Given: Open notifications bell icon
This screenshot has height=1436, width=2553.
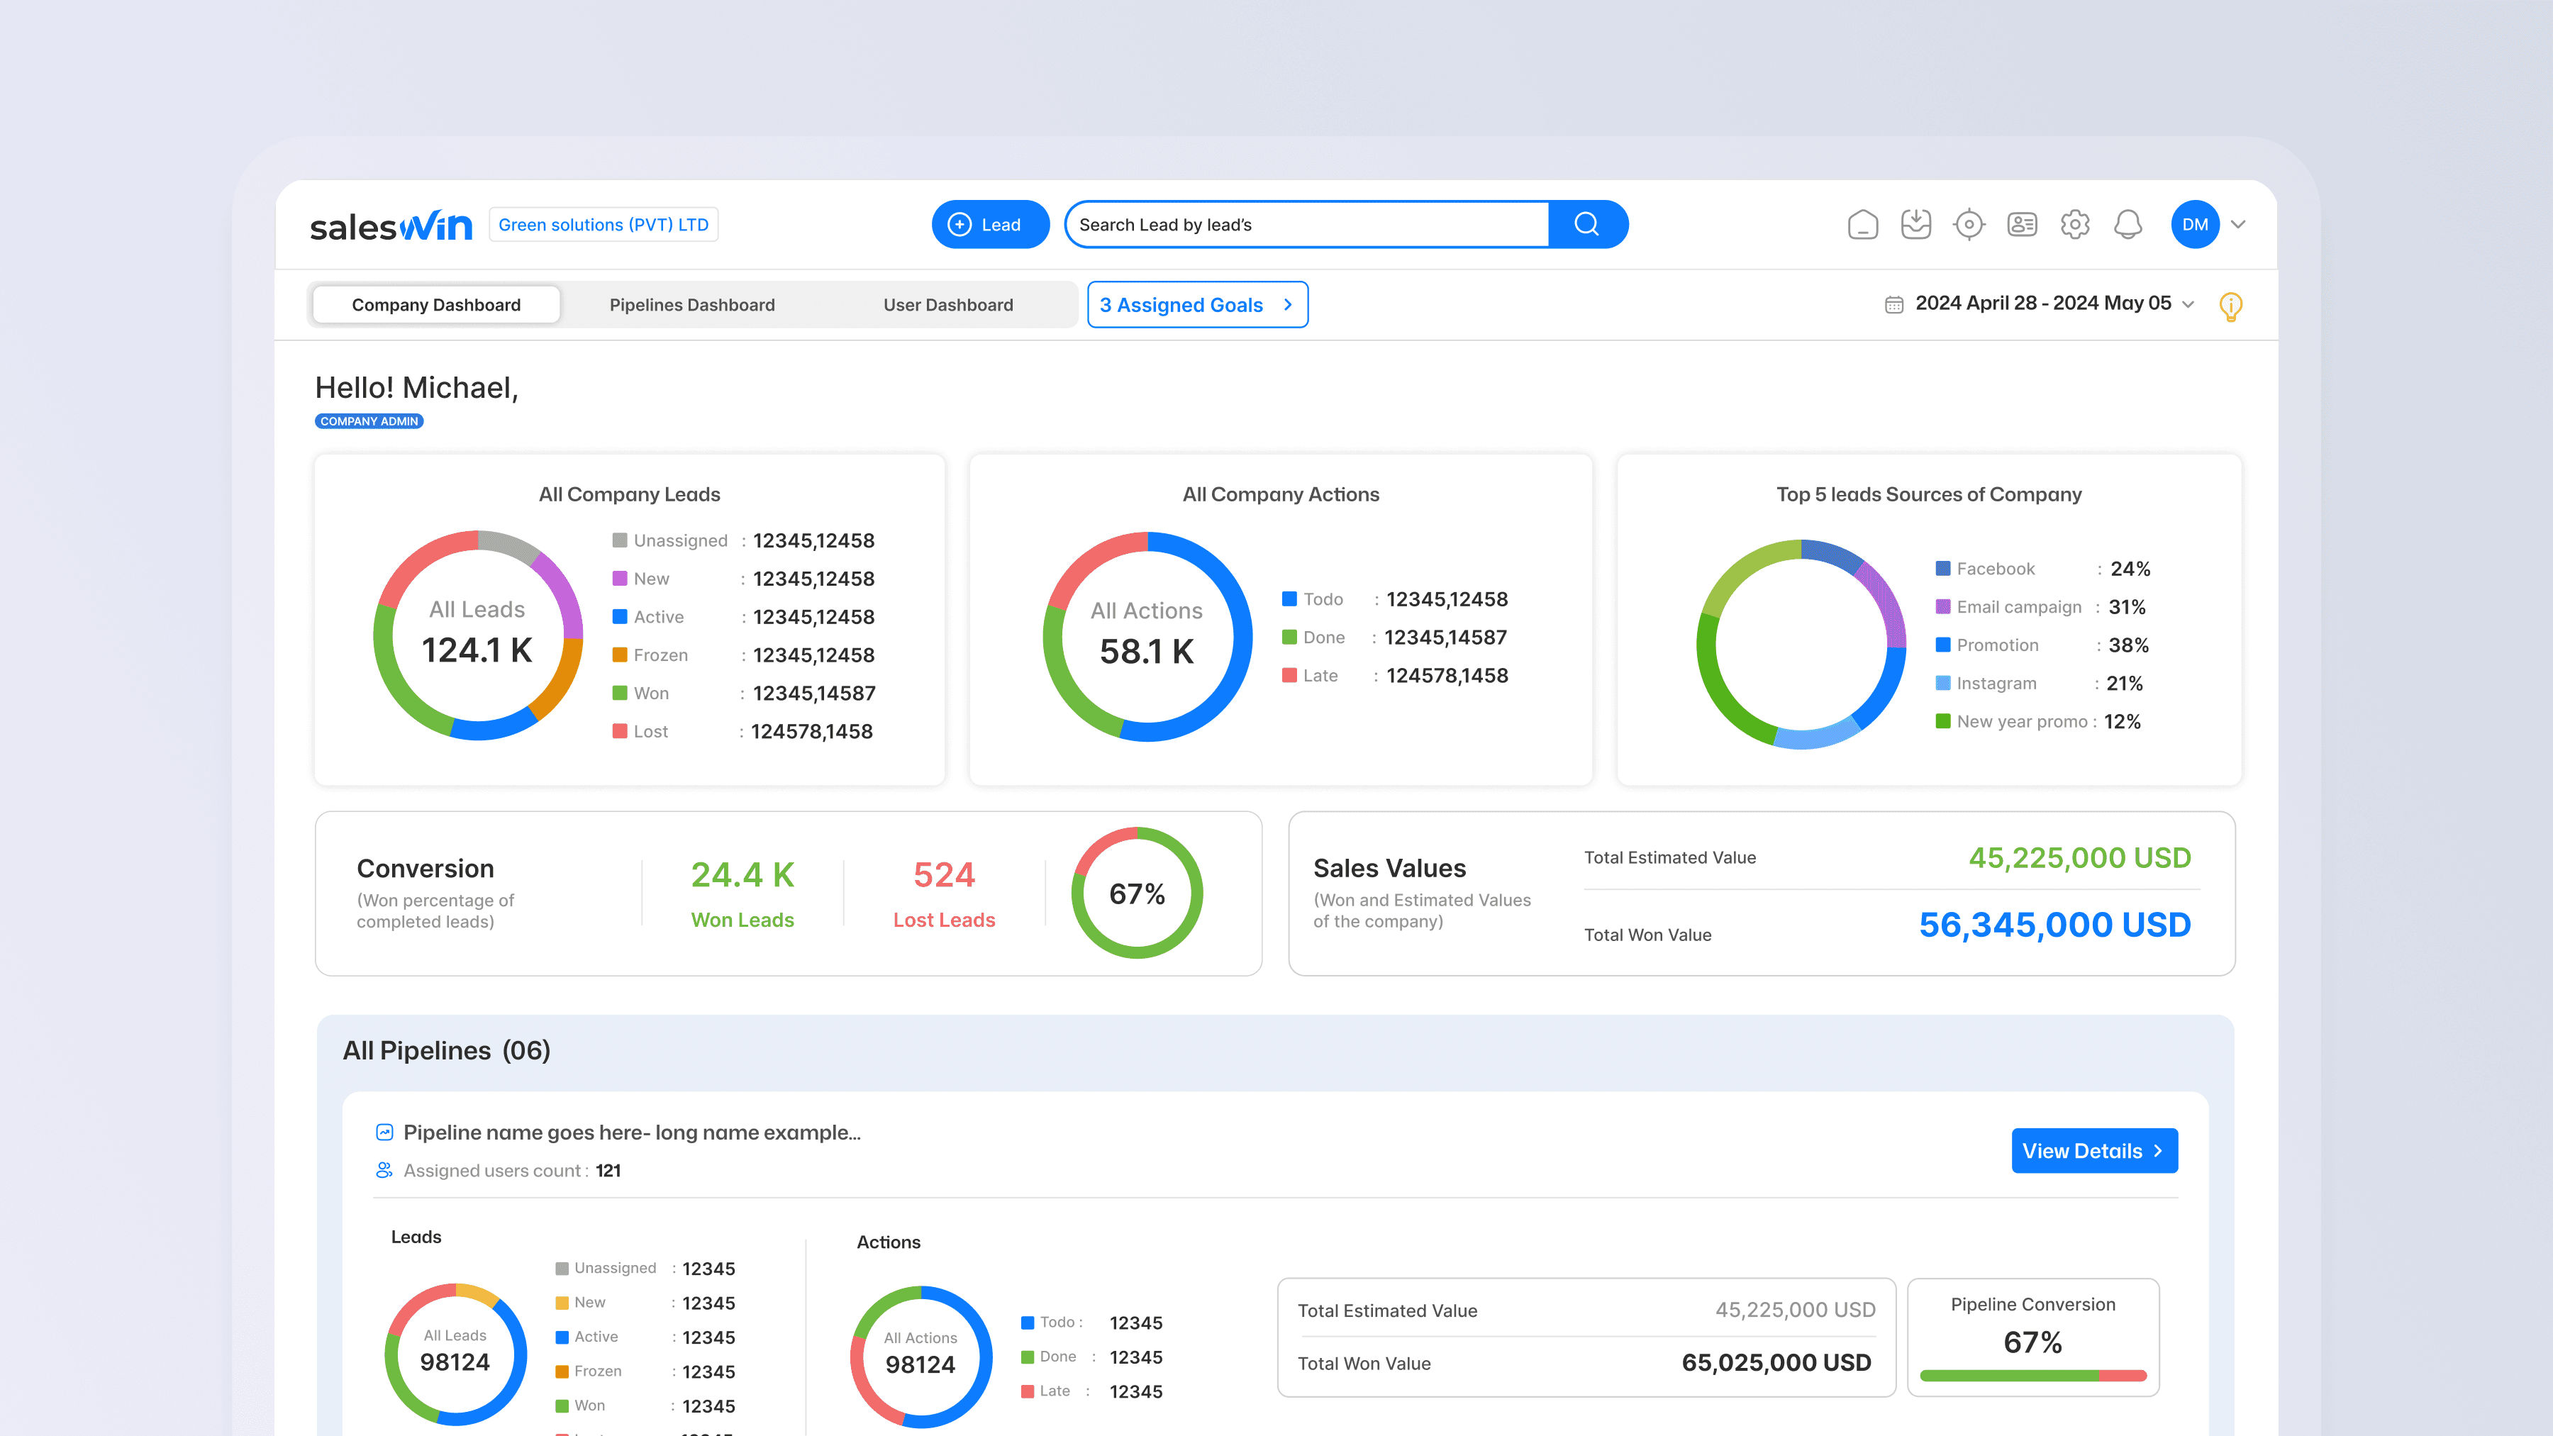Looking at the screenshot, I should (x=2127, y=225).
